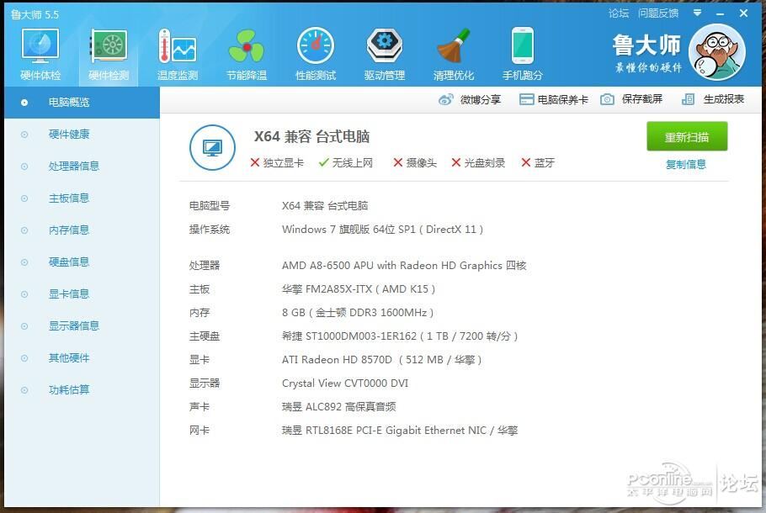Select 硬件检测 hardware detection icon
This screenshot has width=766, height=513.
pyautogui.click(x=109, y=46)
